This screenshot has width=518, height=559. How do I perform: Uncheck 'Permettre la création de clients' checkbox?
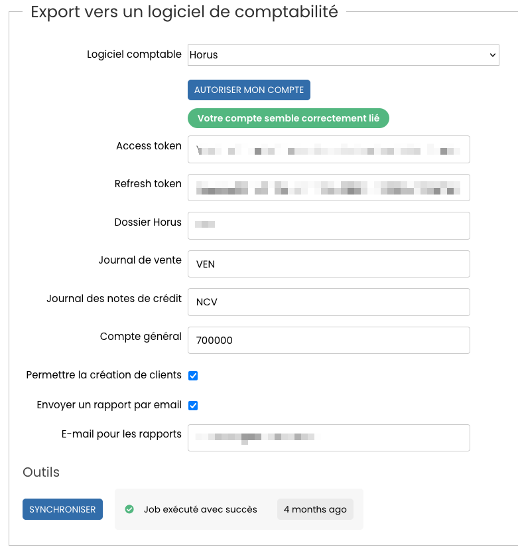tap(193, 376)
